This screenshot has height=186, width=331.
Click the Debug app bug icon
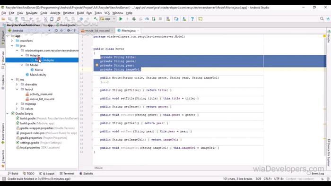tap(134, 19)
